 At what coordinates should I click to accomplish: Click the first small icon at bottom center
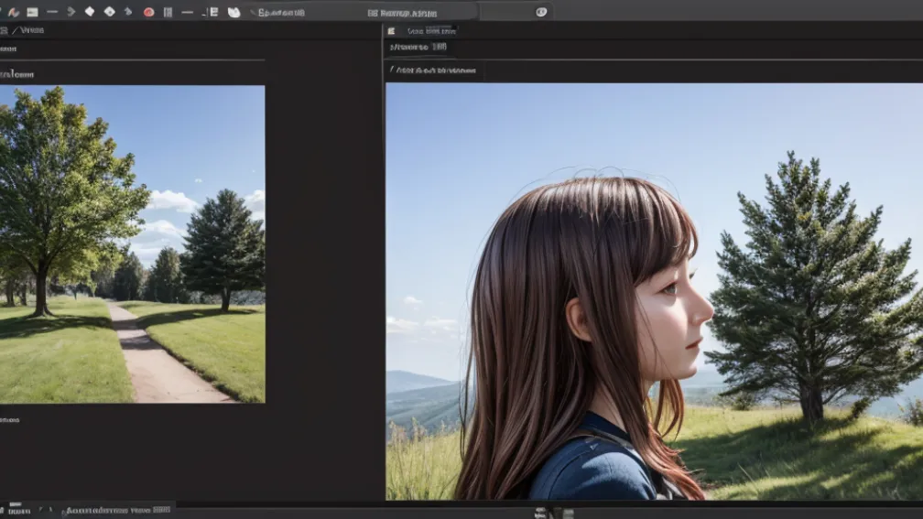540,514
